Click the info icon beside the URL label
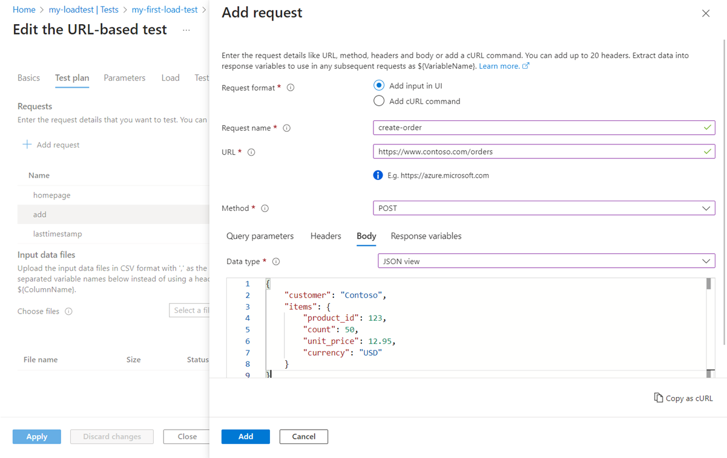Image resolution: width=727 pixels, height=458 pixels. [x=251, y=152]
